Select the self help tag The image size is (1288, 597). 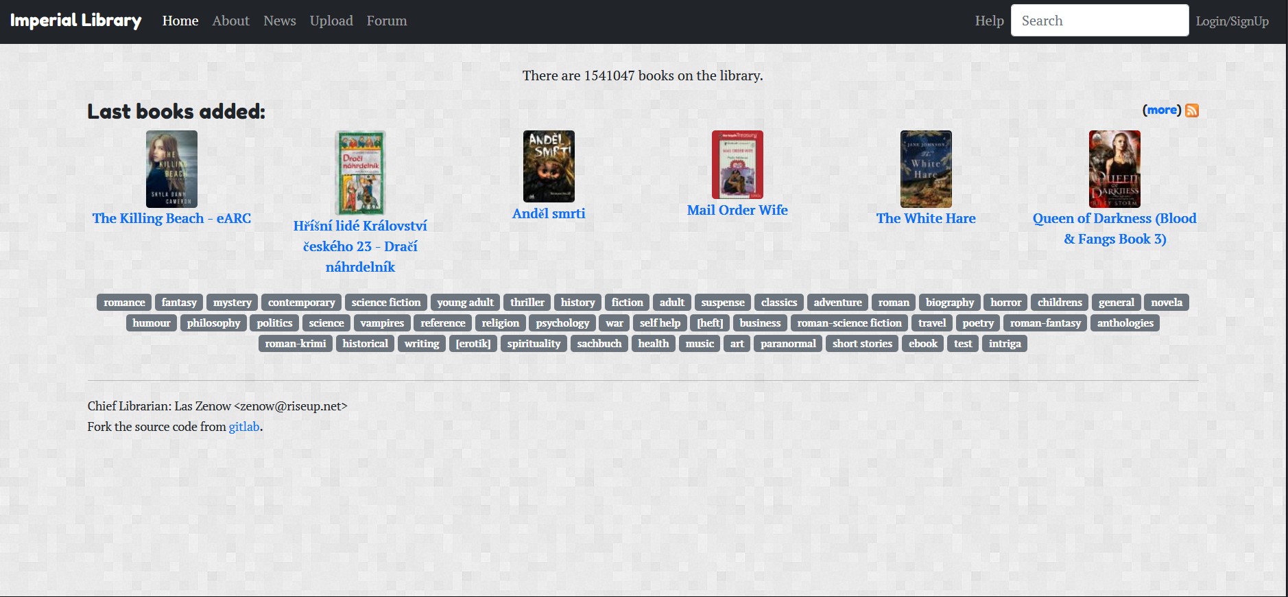tap(660, 323)
